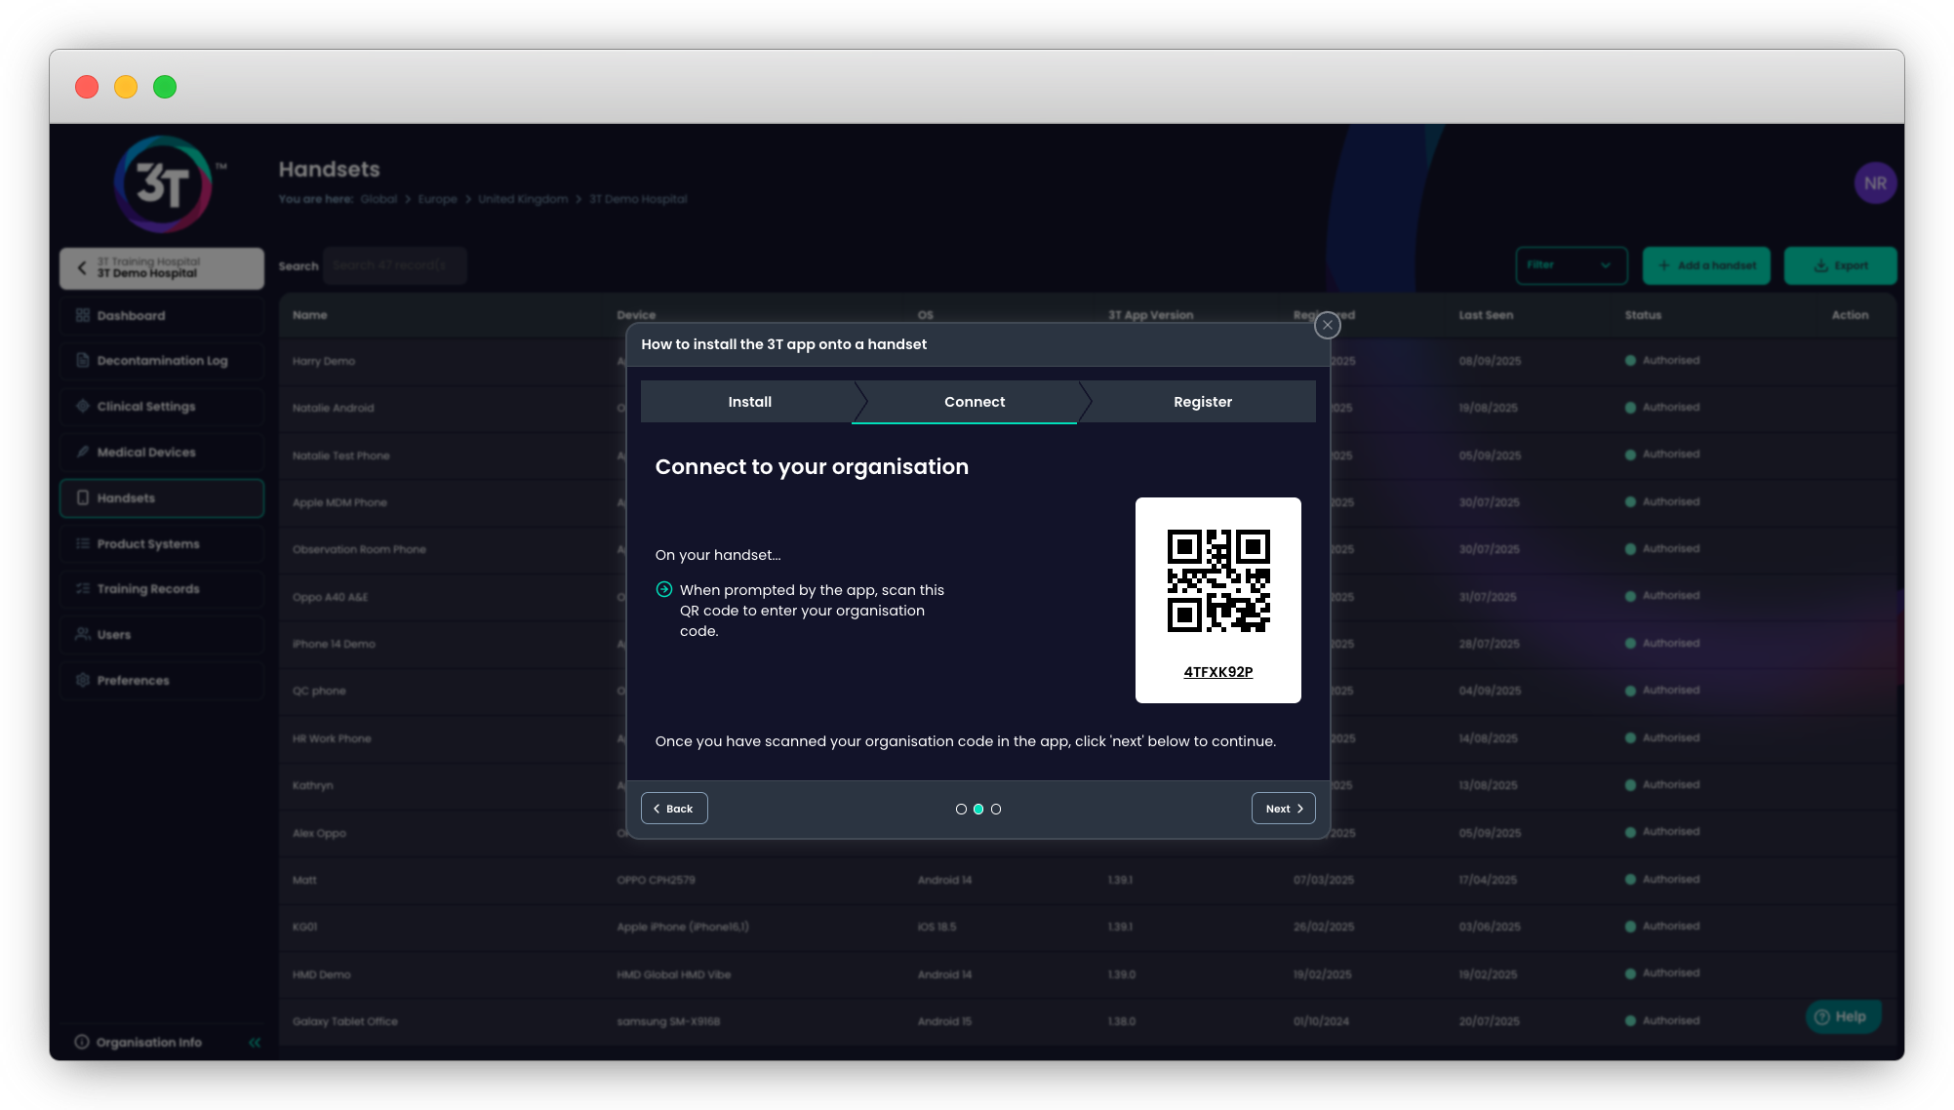Close the install app dialog
Screen dimensions: 1954x1110
1327,325
